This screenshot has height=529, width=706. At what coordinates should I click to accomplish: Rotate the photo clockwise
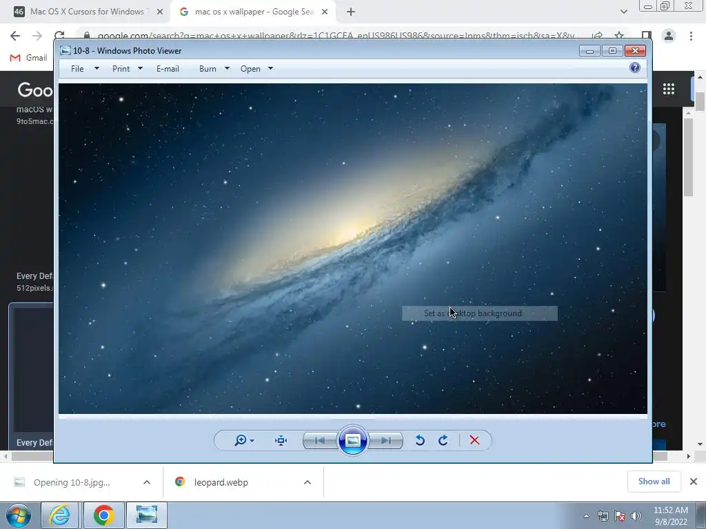coord(443,440)
